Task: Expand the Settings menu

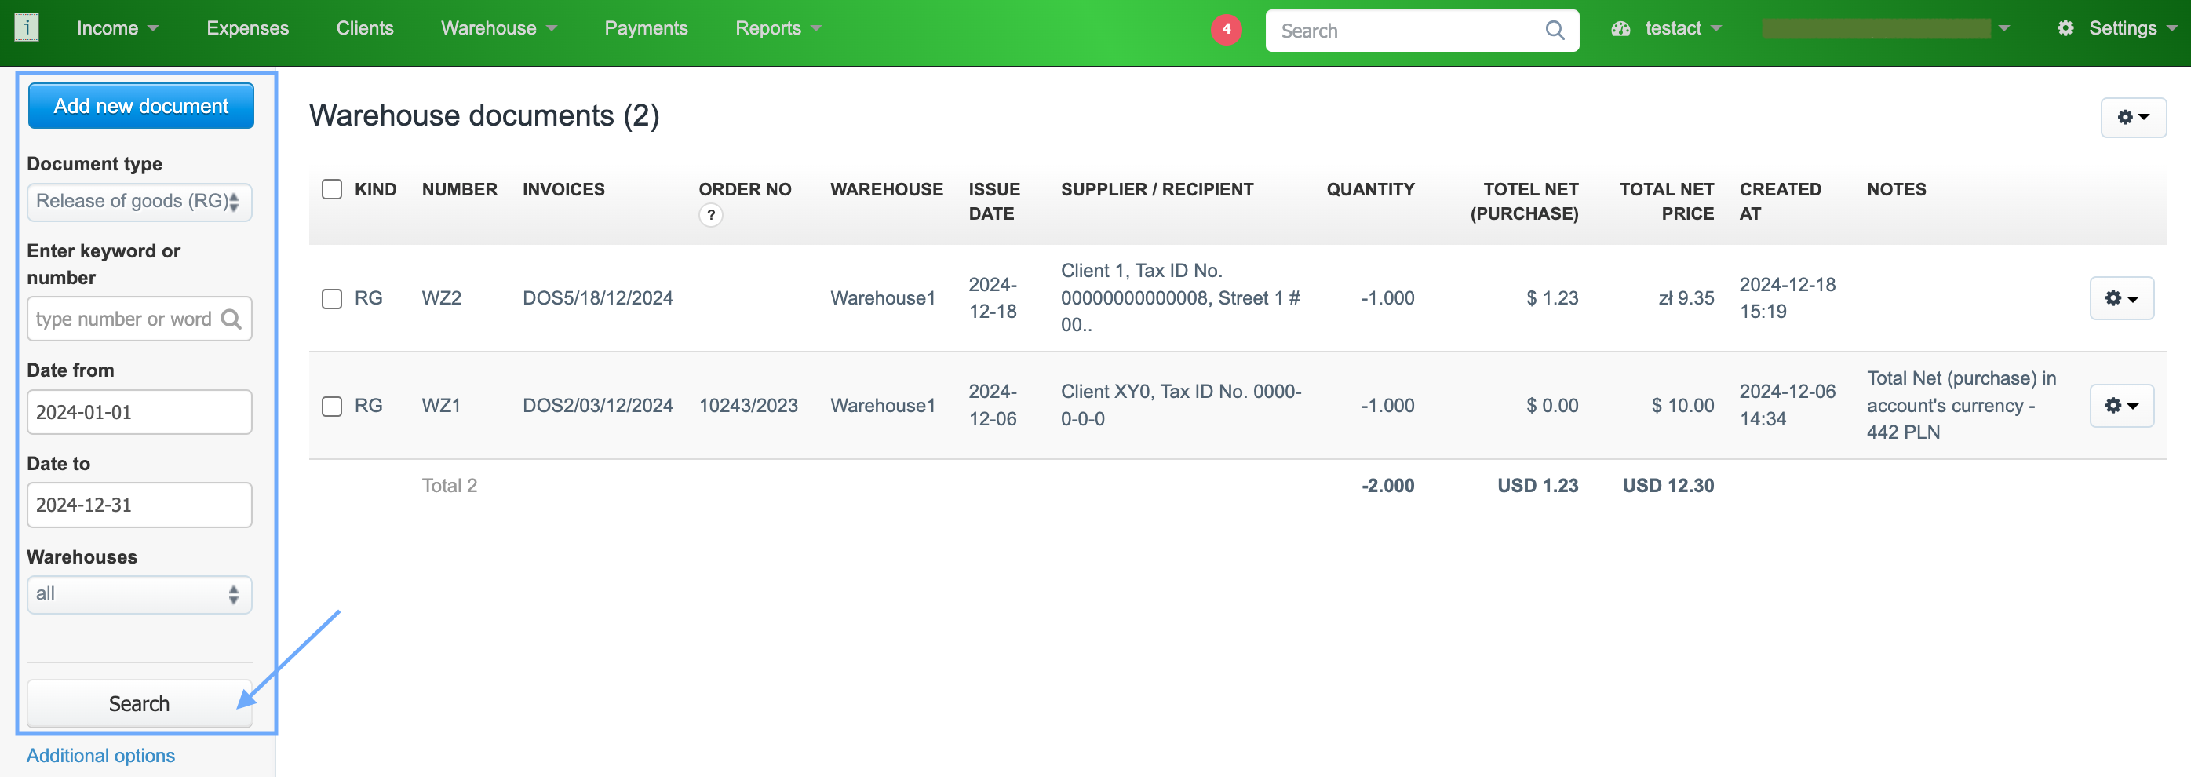Action: (x=2121, y=28)
